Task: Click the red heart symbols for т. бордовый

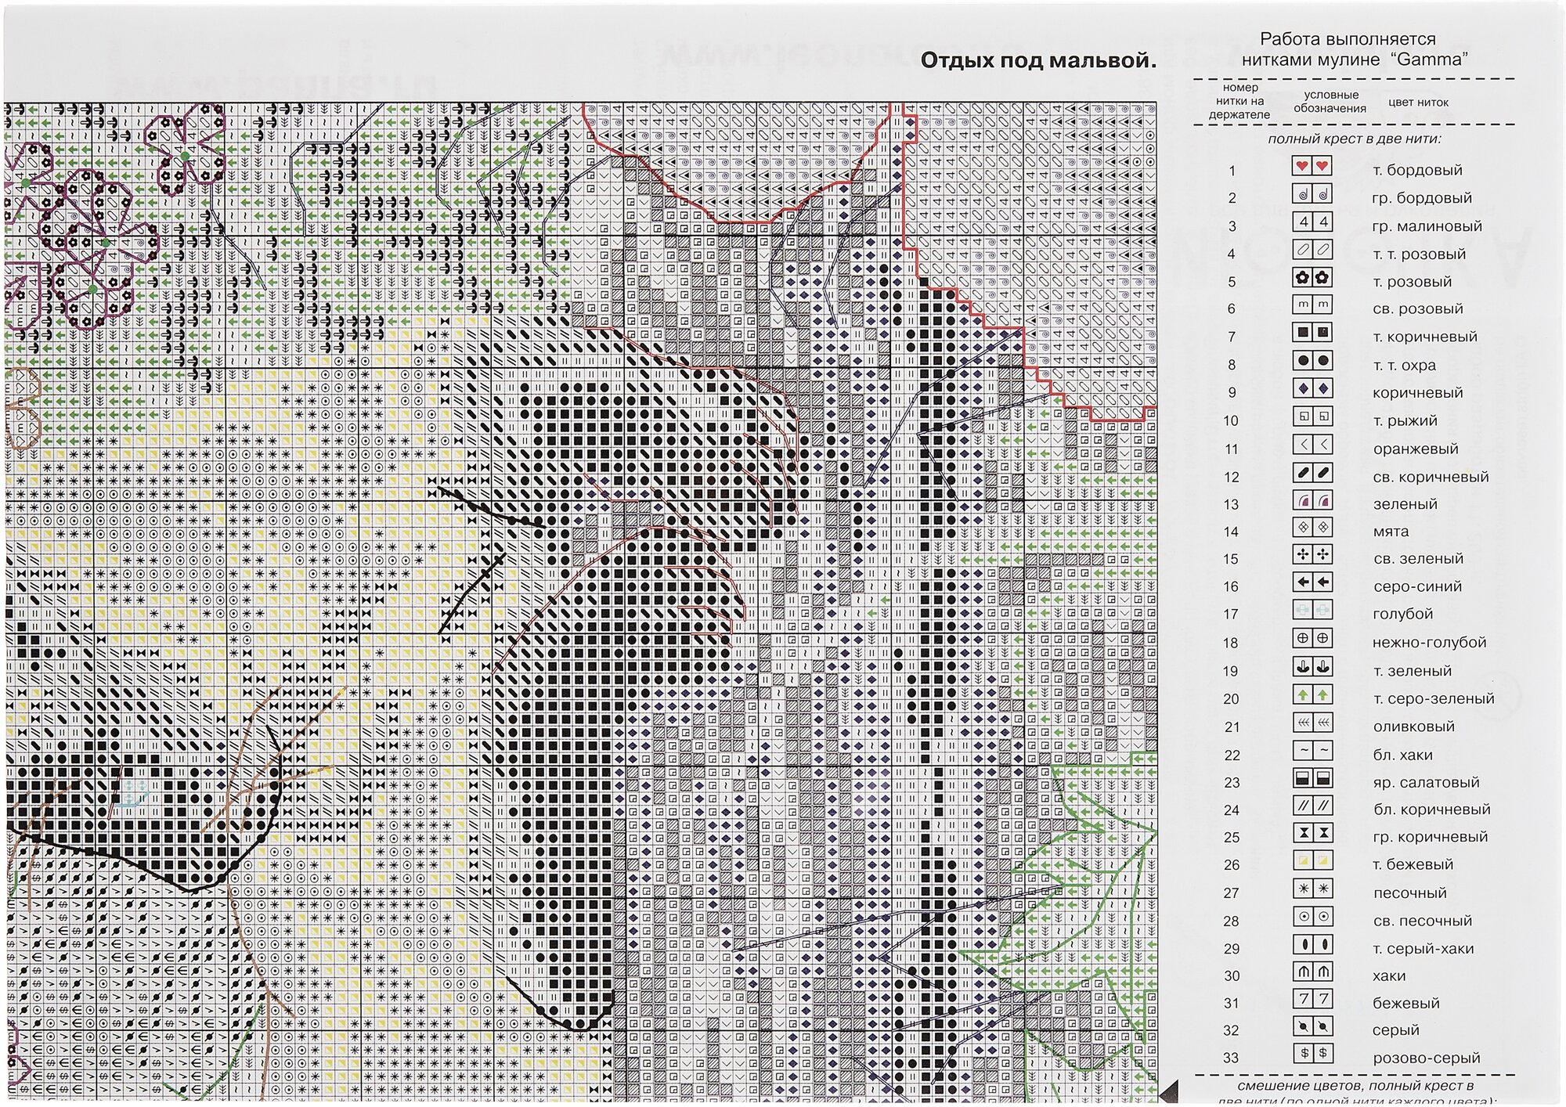Action: click(x=1312, y=166)
